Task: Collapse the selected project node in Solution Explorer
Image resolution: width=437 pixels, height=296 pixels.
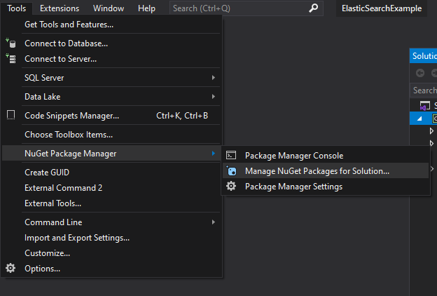Action: [x=419, y=119]
